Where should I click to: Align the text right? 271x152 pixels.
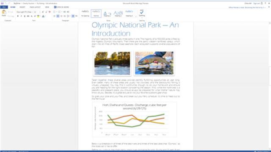(x=61, y=16)
